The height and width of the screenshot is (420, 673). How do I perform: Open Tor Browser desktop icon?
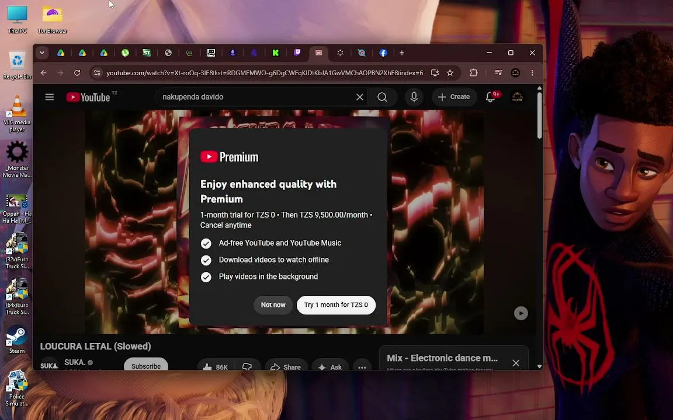pos(53,19)
